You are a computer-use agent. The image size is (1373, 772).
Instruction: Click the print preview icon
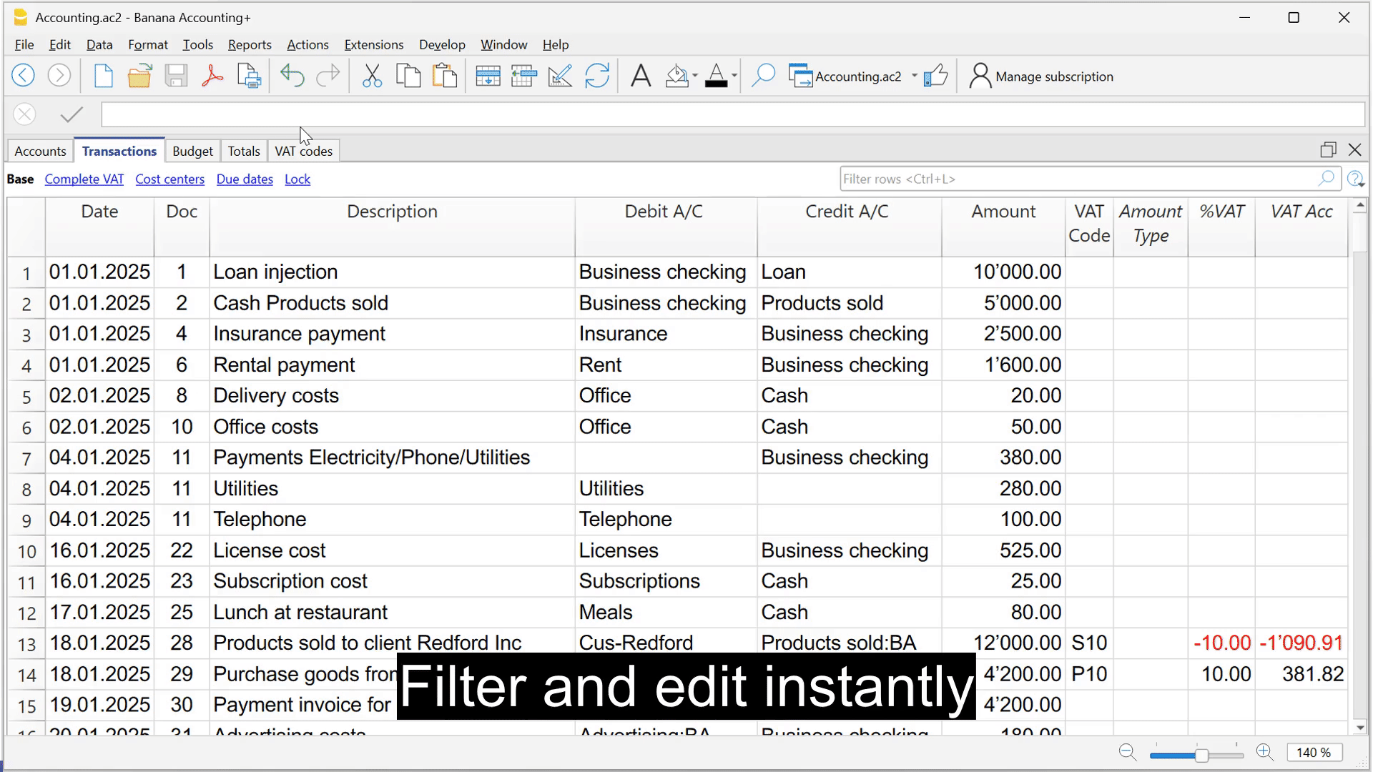[x=249, y=76]
